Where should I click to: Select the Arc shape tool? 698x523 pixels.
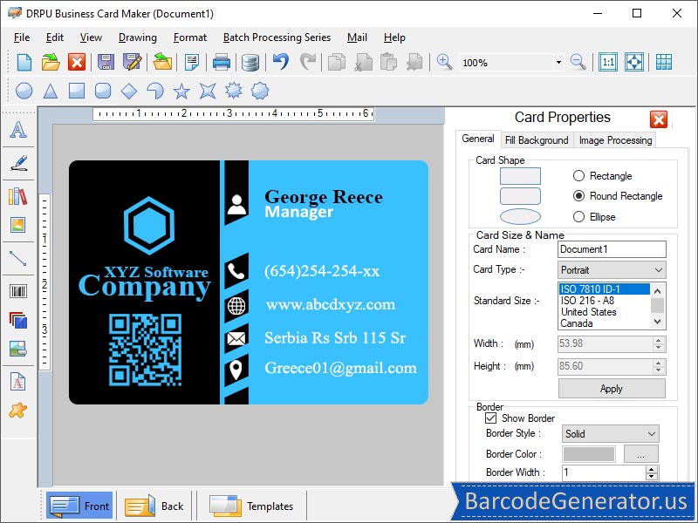click(x=155, y=92)
